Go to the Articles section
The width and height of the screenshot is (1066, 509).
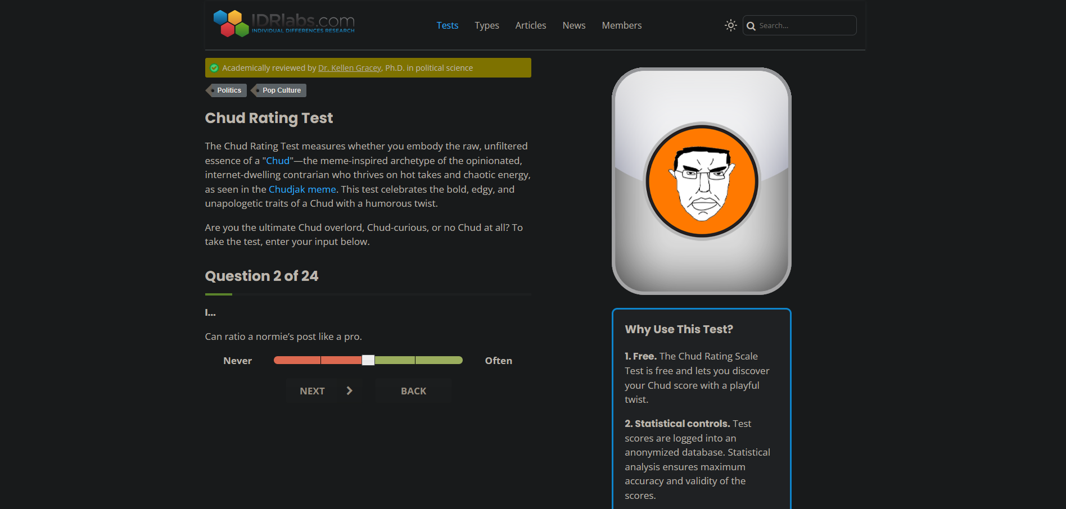530,25
